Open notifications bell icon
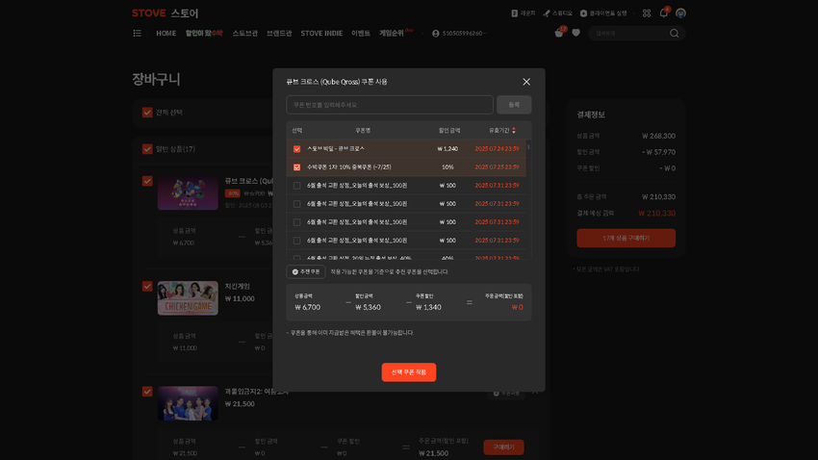 pyautogui.click(x=664, y=13)
